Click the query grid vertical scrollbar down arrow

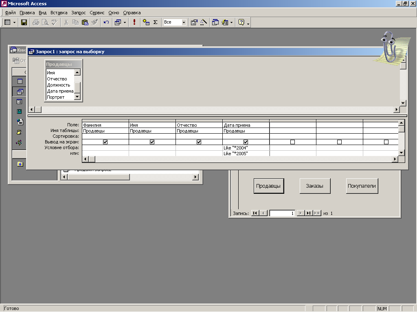pos(401,153)
